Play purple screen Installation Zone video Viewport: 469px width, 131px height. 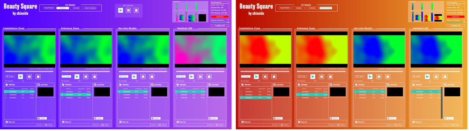click(x=21, y=77)
